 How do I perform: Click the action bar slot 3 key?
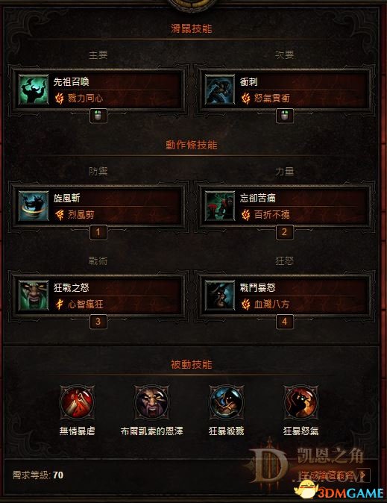point(98,322)
